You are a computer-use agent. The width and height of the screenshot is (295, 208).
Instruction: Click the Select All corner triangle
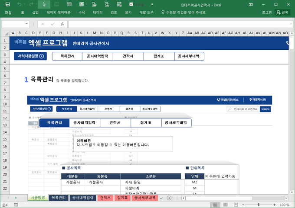point(7,33)
